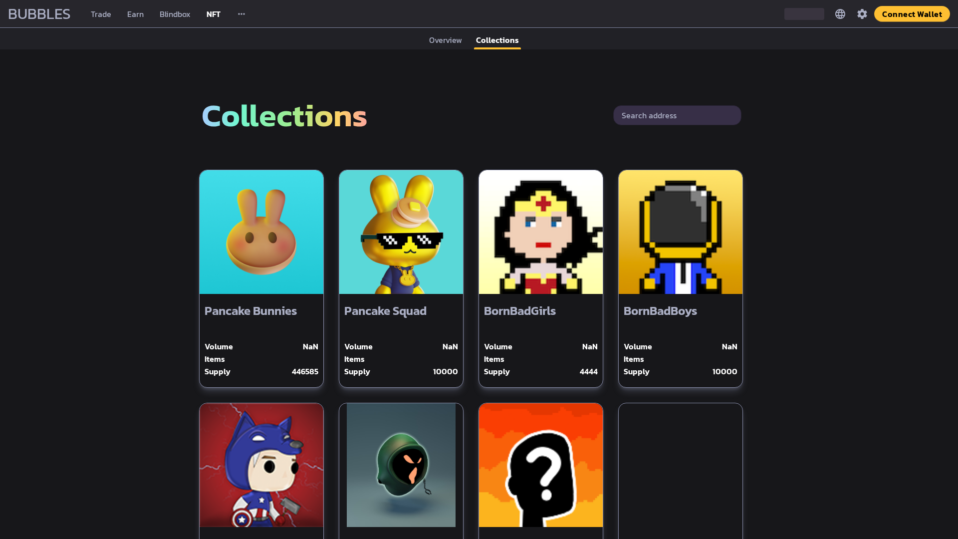This screenshot has width=958, height=539.
Task: Click the Pancake Squad title
Action: [385, 311]
